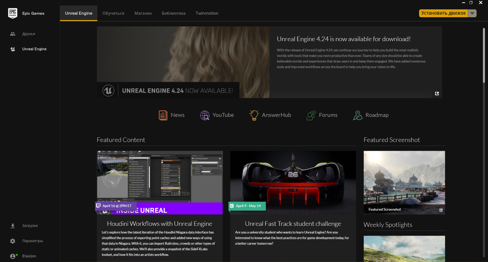Viewport: 488px width, 262px height.
Task: Select Unreal Engine label in left sidebar
Action: coord(34,49)
